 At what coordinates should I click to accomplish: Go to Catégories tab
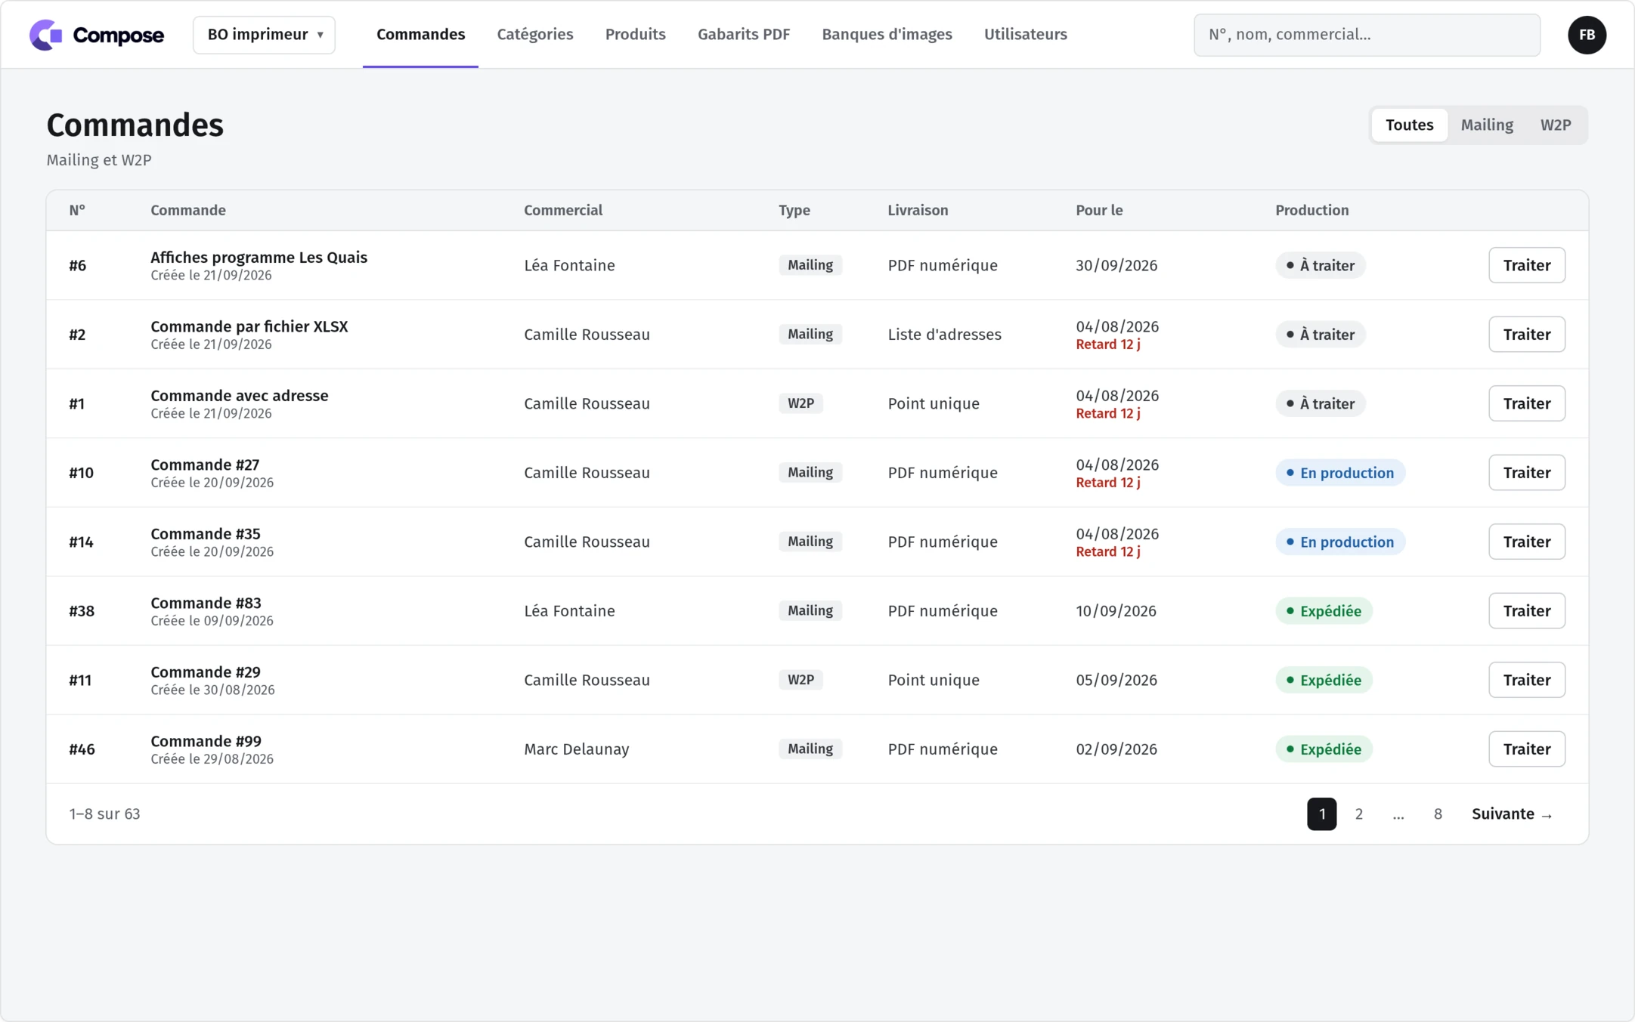(534, 35)
